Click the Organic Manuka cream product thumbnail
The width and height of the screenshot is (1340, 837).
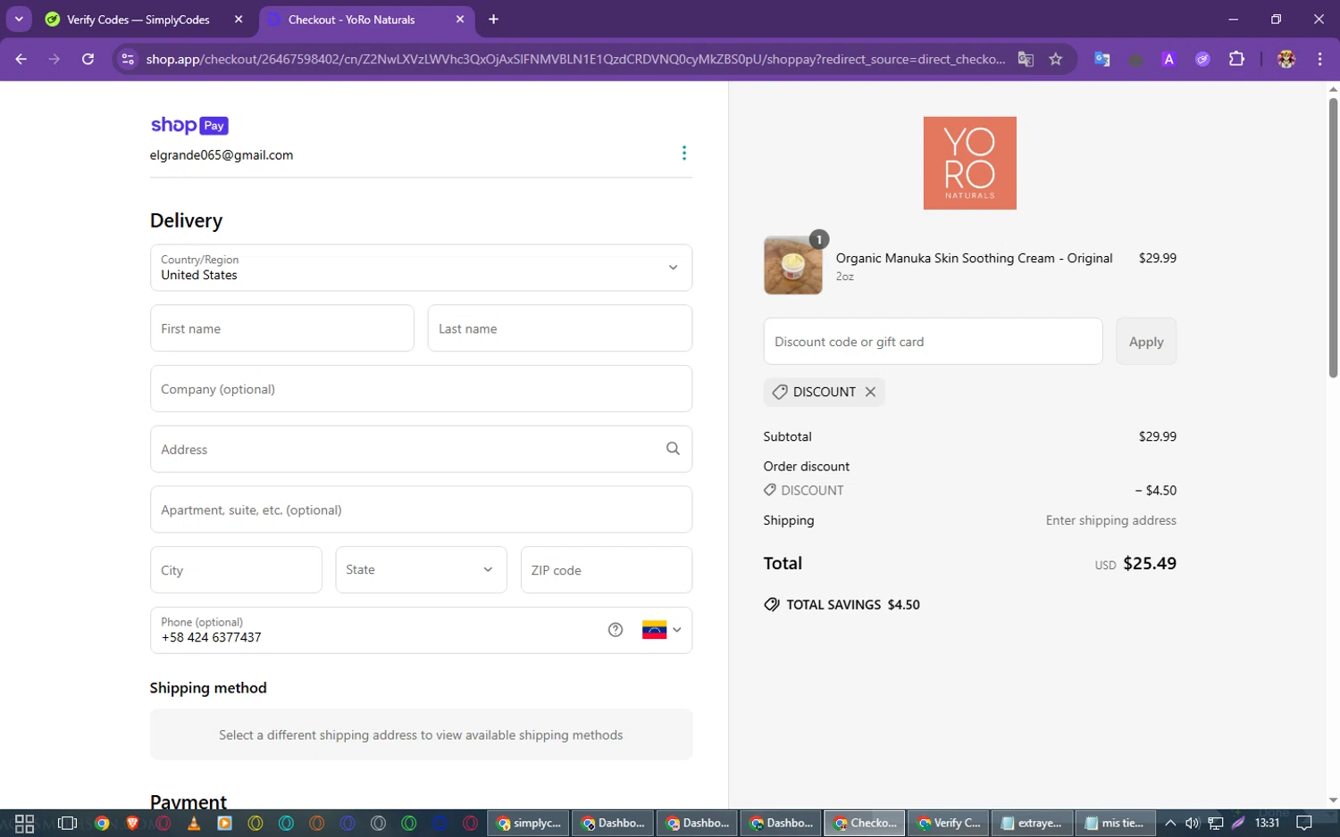[793, 265]
